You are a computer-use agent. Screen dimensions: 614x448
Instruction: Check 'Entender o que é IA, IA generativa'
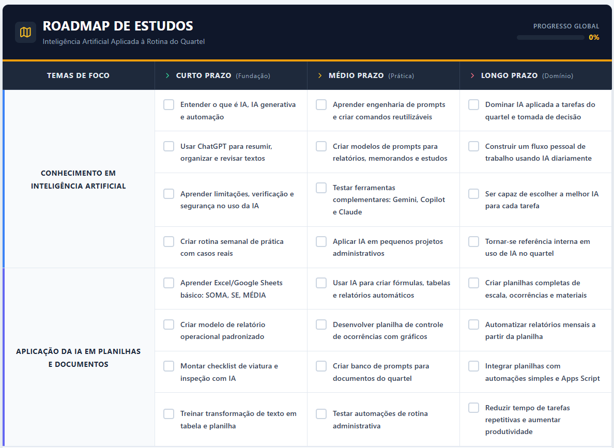click(168, 104)
